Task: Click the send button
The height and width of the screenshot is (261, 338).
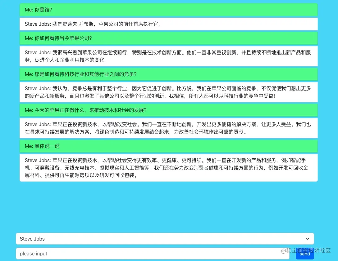Action: click(x=304, y=254)
